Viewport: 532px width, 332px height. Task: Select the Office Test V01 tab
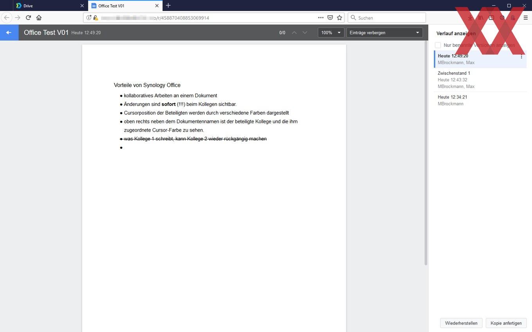click(125, 6)
